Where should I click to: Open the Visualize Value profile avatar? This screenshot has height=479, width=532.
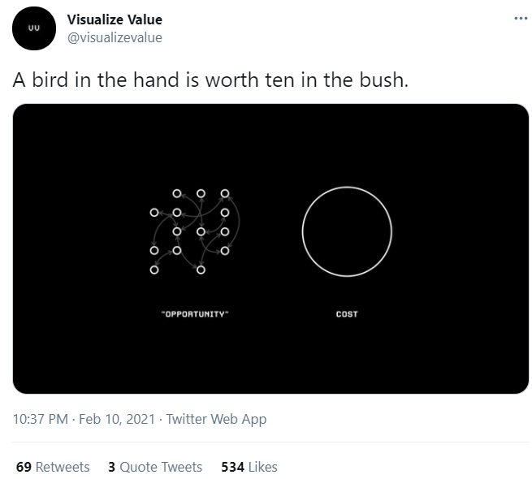click(x=33, y=29)
